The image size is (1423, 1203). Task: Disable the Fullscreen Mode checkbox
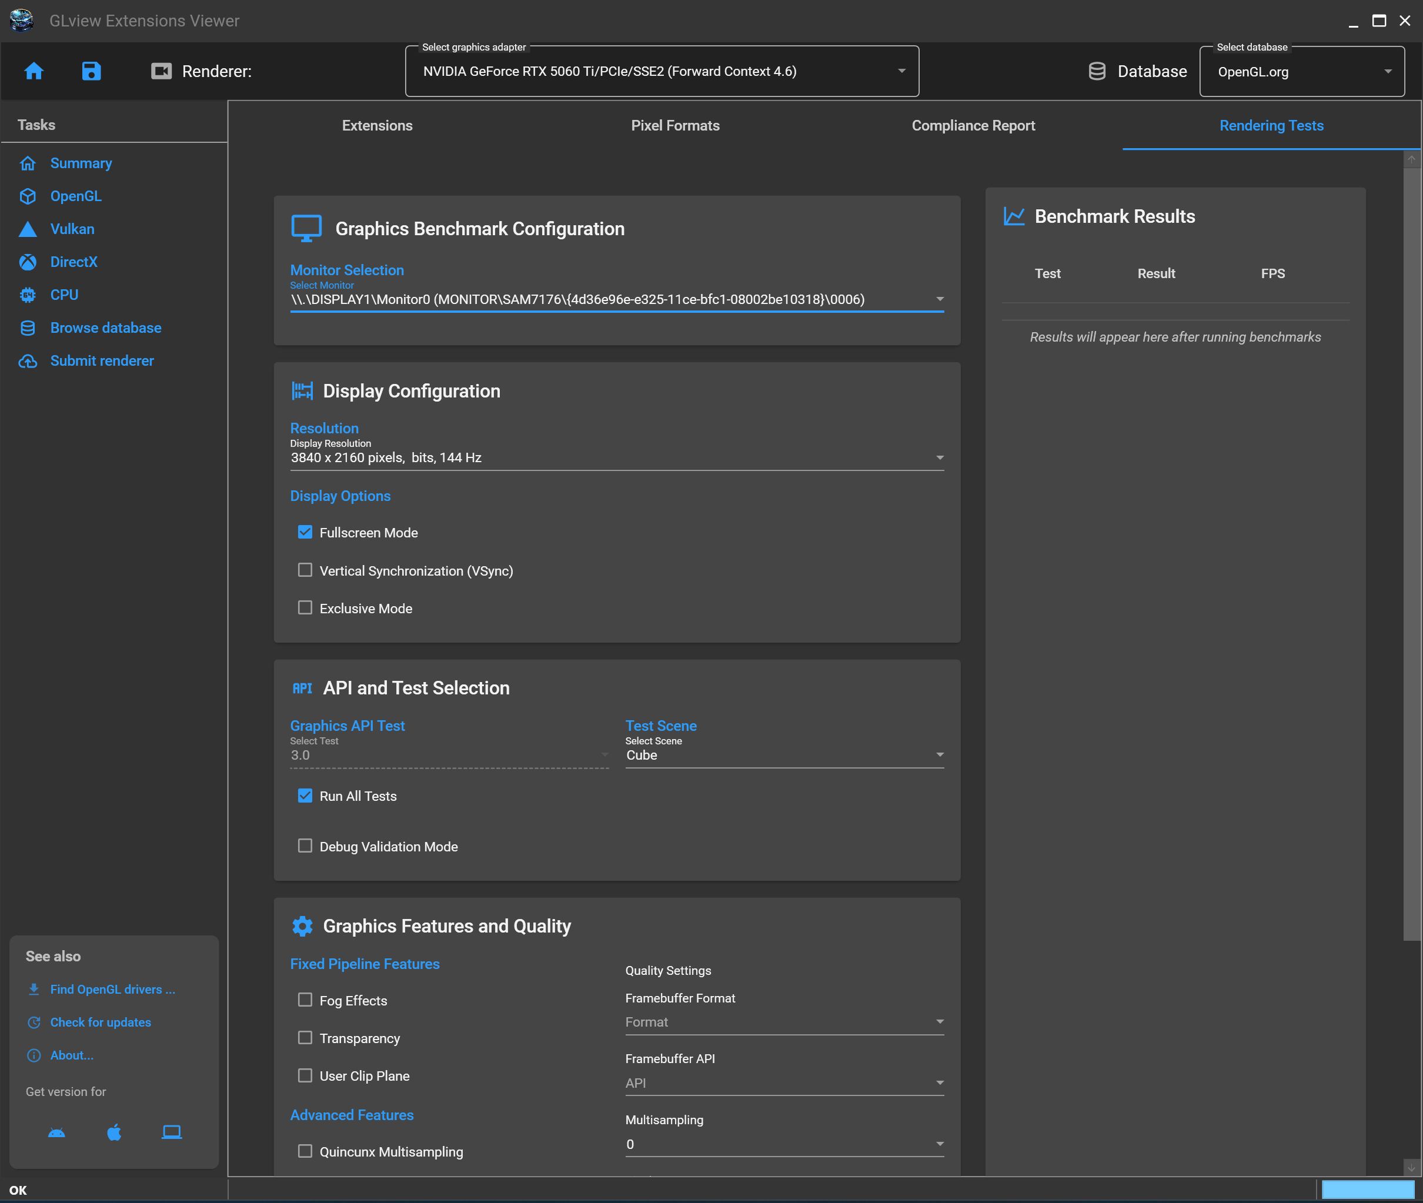[305, 532]
